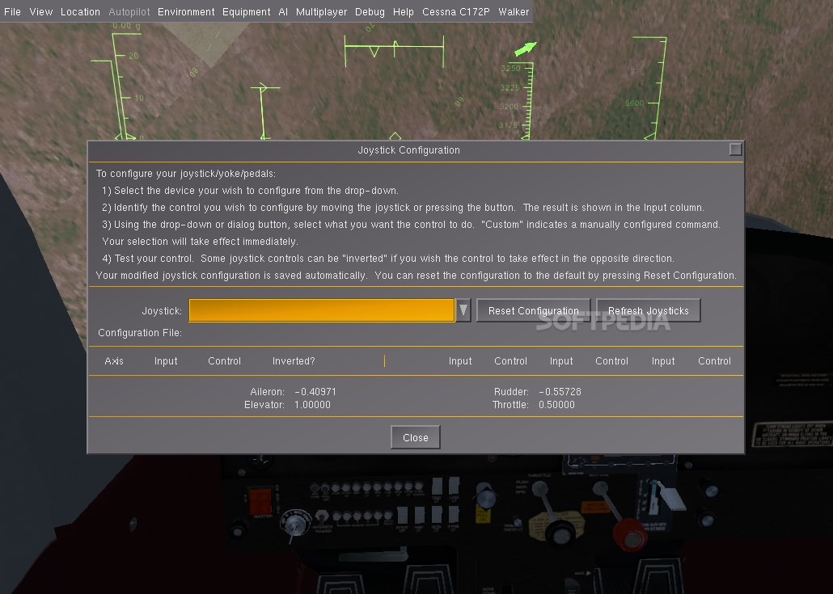Click the red master switch in cockpit
Viewport: 833px width, 594px height.
click(x=260, y=501)
